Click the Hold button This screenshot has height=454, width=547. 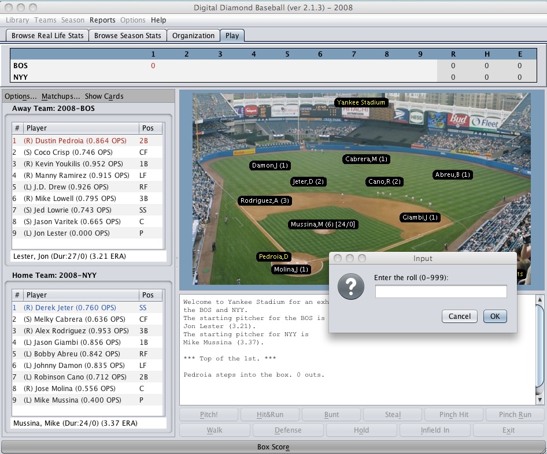coord(361,430)
